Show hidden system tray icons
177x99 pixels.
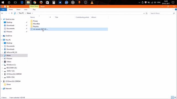(139, 2)
